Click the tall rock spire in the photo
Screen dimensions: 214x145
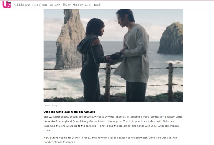(x=70, y=39)
